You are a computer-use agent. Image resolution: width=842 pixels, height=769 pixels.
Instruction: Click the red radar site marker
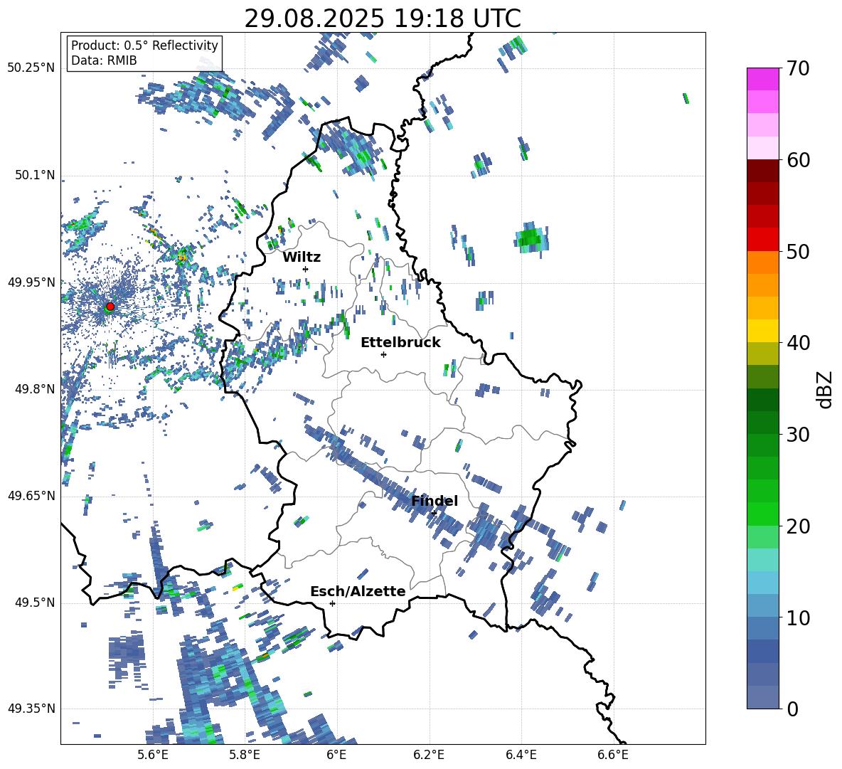pyautogui.click(x=110, y=306)
